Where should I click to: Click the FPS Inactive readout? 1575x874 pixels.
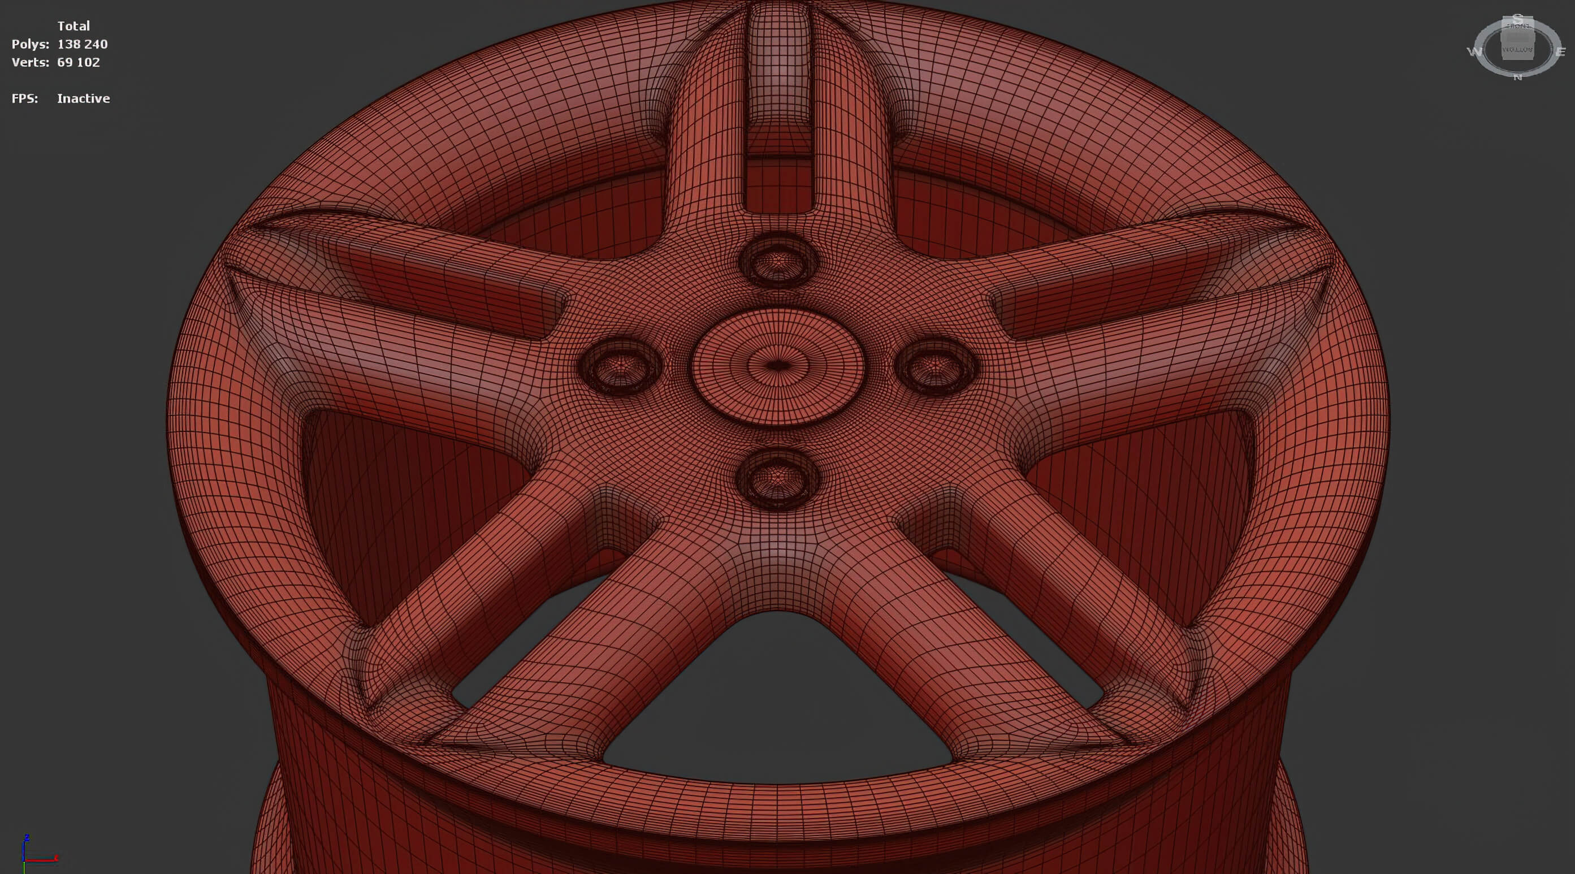point(83,98)
